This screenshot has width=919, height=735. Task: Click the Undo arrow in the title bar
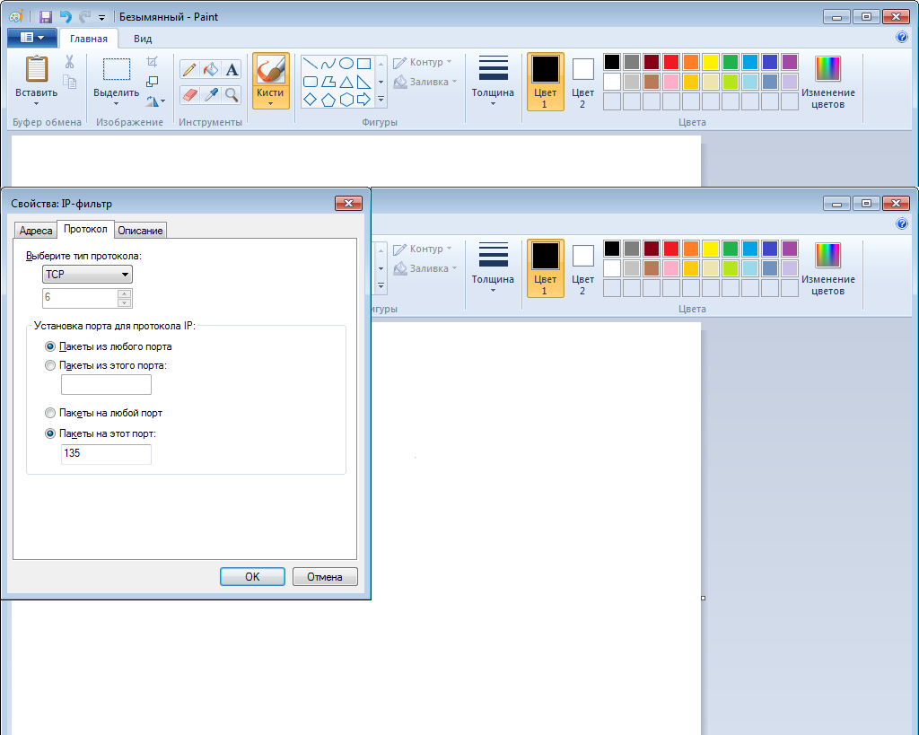pos(65,17)
